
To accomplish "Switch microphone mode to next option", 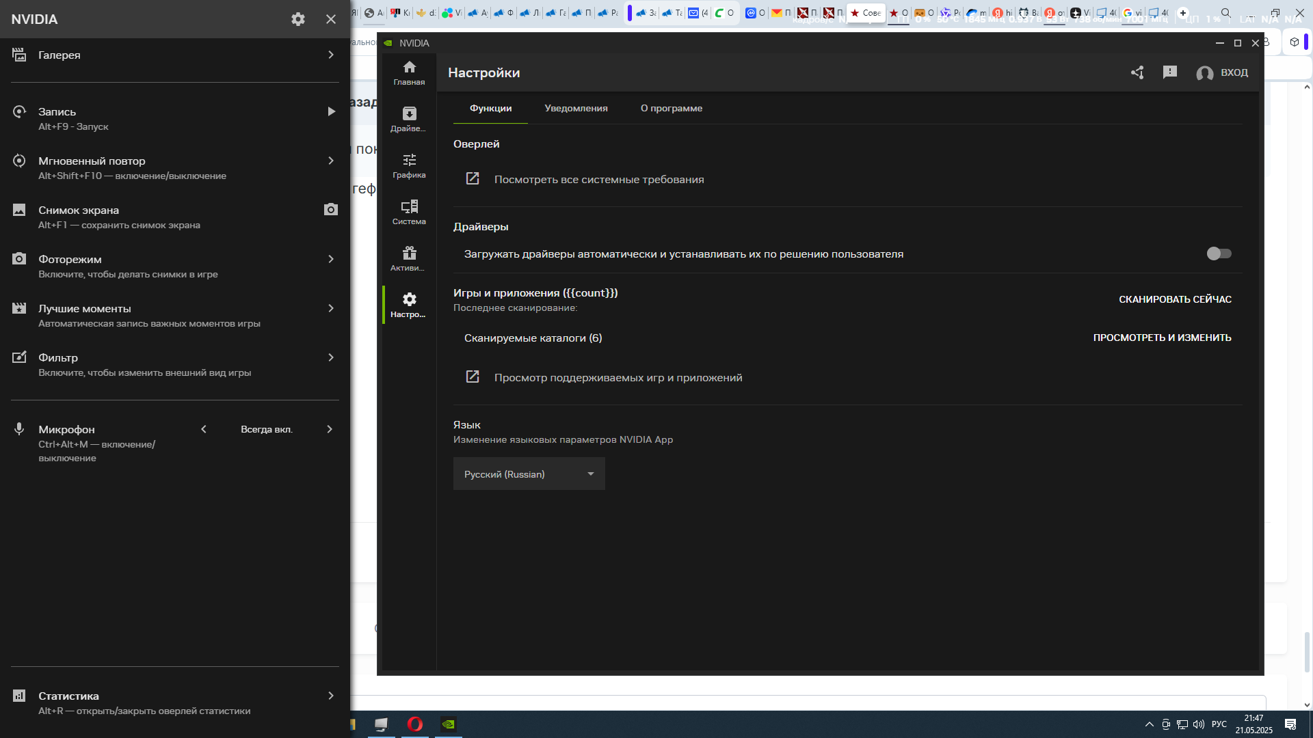I will coord(330,429).
